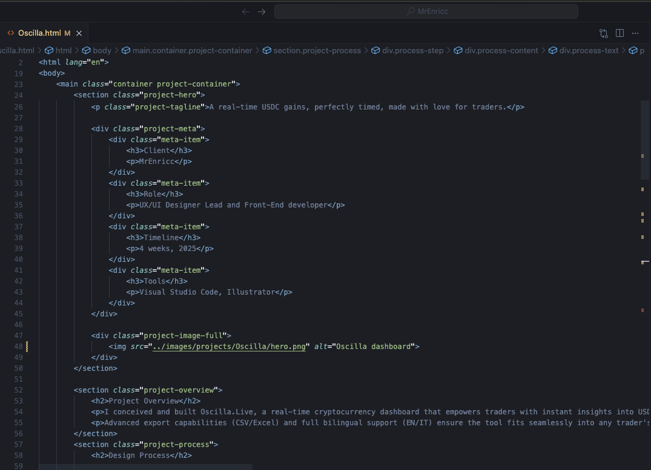
Task: Click the 'en' lang attribute value
Action: (96, 62)
